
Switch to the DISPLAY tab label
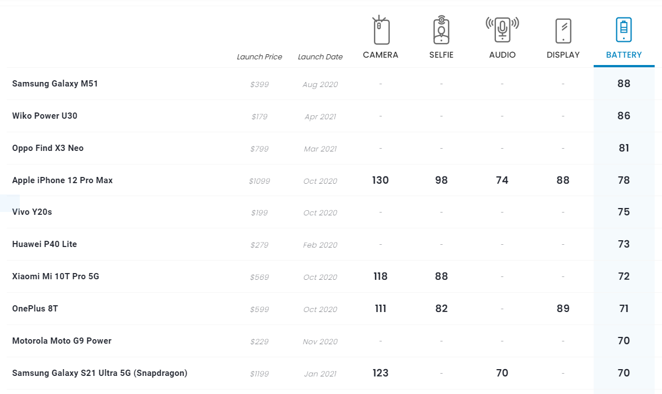click(x=563, y=55)
